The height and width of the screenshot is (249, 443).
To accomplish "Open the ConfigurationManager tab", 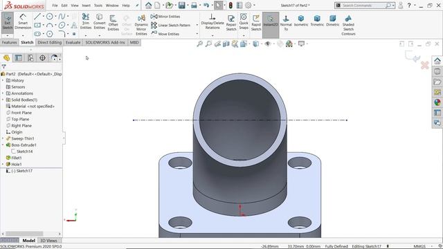I will (x=30, y=58).
